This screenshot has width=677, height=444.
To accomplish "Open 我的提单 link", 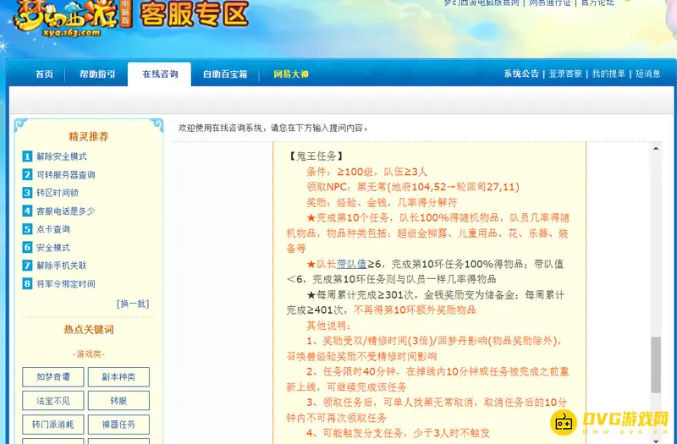I will click(x=608, y=74).
